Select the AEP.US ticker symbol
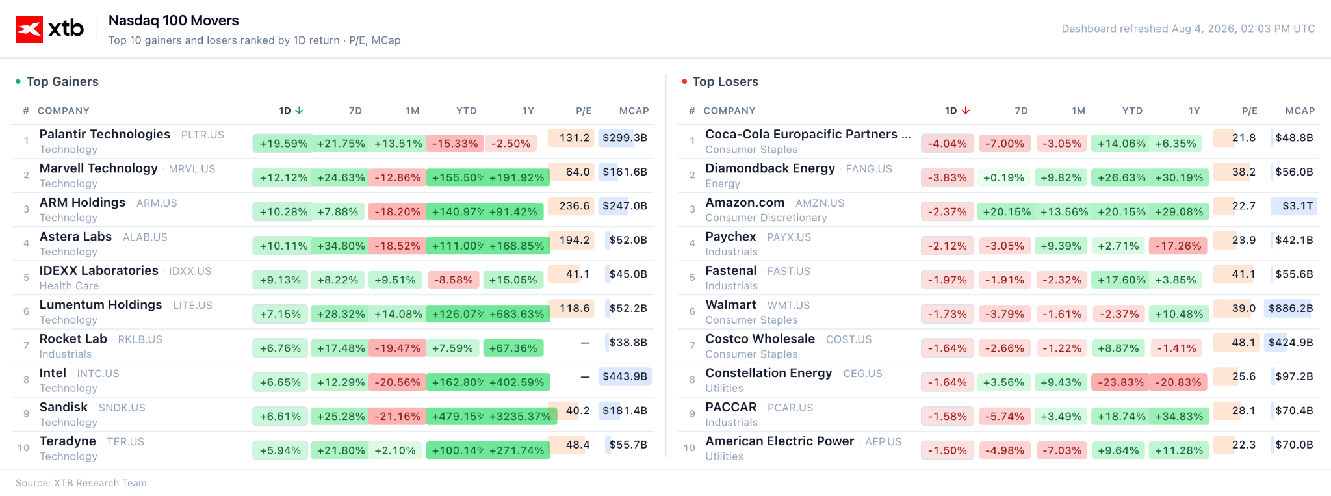Viewport: 1331px width, 496px height. [883, 442]
